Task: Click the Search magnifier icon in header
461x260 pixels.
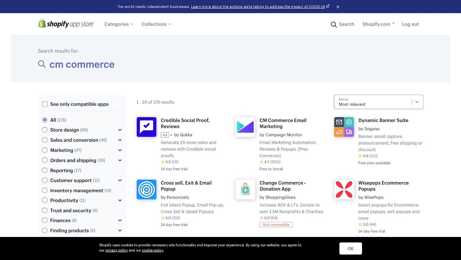Action: tap(334, 24)
